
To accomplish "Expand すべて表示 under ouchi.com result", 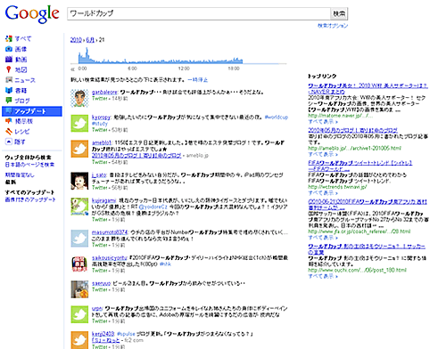I will pos(323,276).
